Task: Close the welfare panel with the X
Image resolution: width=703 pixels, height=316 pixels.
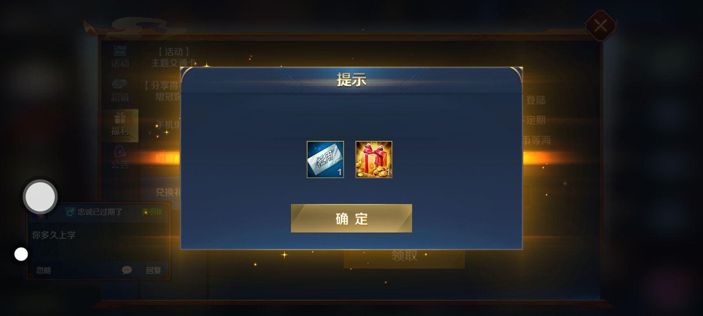Action: tap(600, 26)
